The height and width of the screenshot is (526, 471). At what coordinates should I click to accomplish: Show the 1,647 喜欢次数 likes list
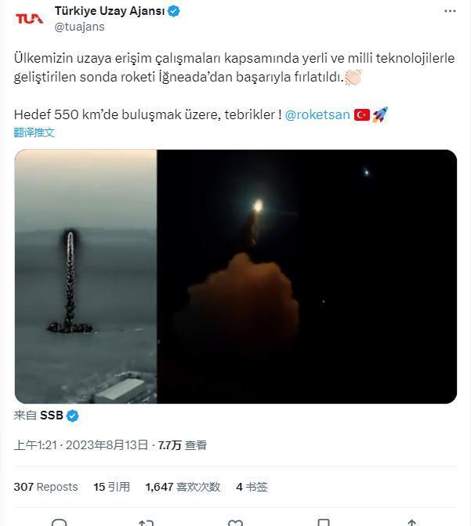[183, 487]
